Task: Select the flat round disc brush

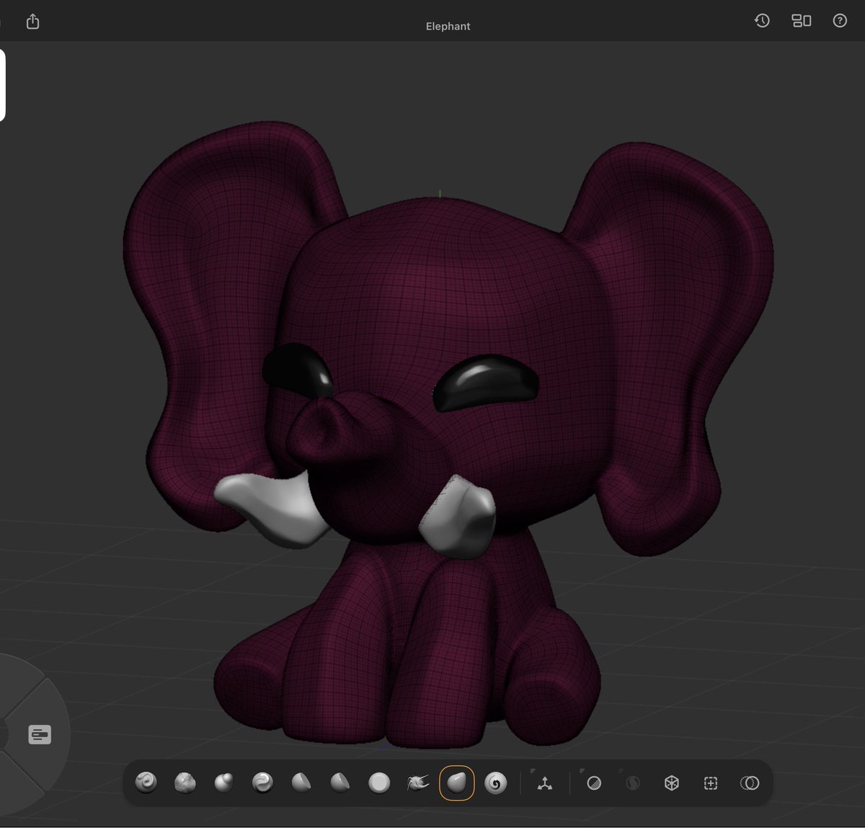Action: pyautogui.click(x=379, y=783)
